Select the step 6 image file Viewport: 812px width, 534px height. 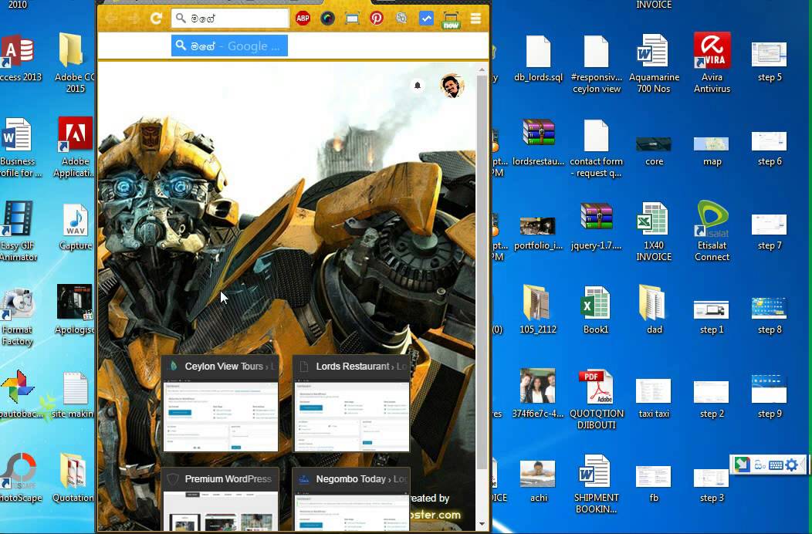click(770, 148)
